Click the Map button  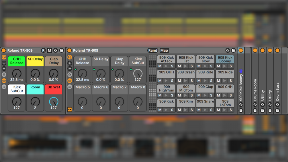pos(164,50)
